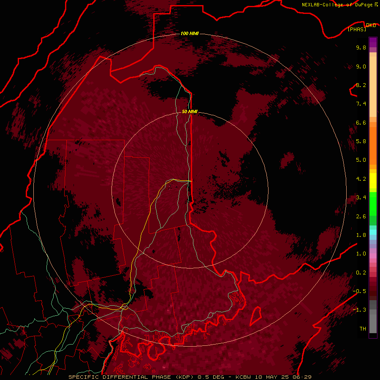
Task: Click the 06:29 timestamp in the caption
Action: tap(303, 377)
